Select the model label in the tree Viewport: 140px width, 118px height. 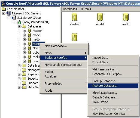point(36,35)
